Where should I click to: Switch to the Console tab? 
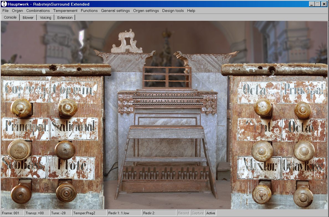pyautogui.click(x=10, y=17)
